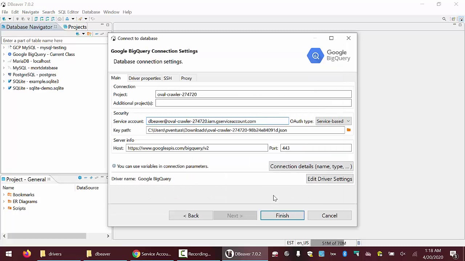
Task: Click the Cancel button
Action: pos(329,216)
